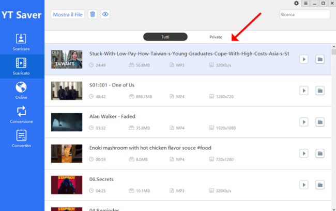Click the Mostra il File button

click(x=68, y=14)
